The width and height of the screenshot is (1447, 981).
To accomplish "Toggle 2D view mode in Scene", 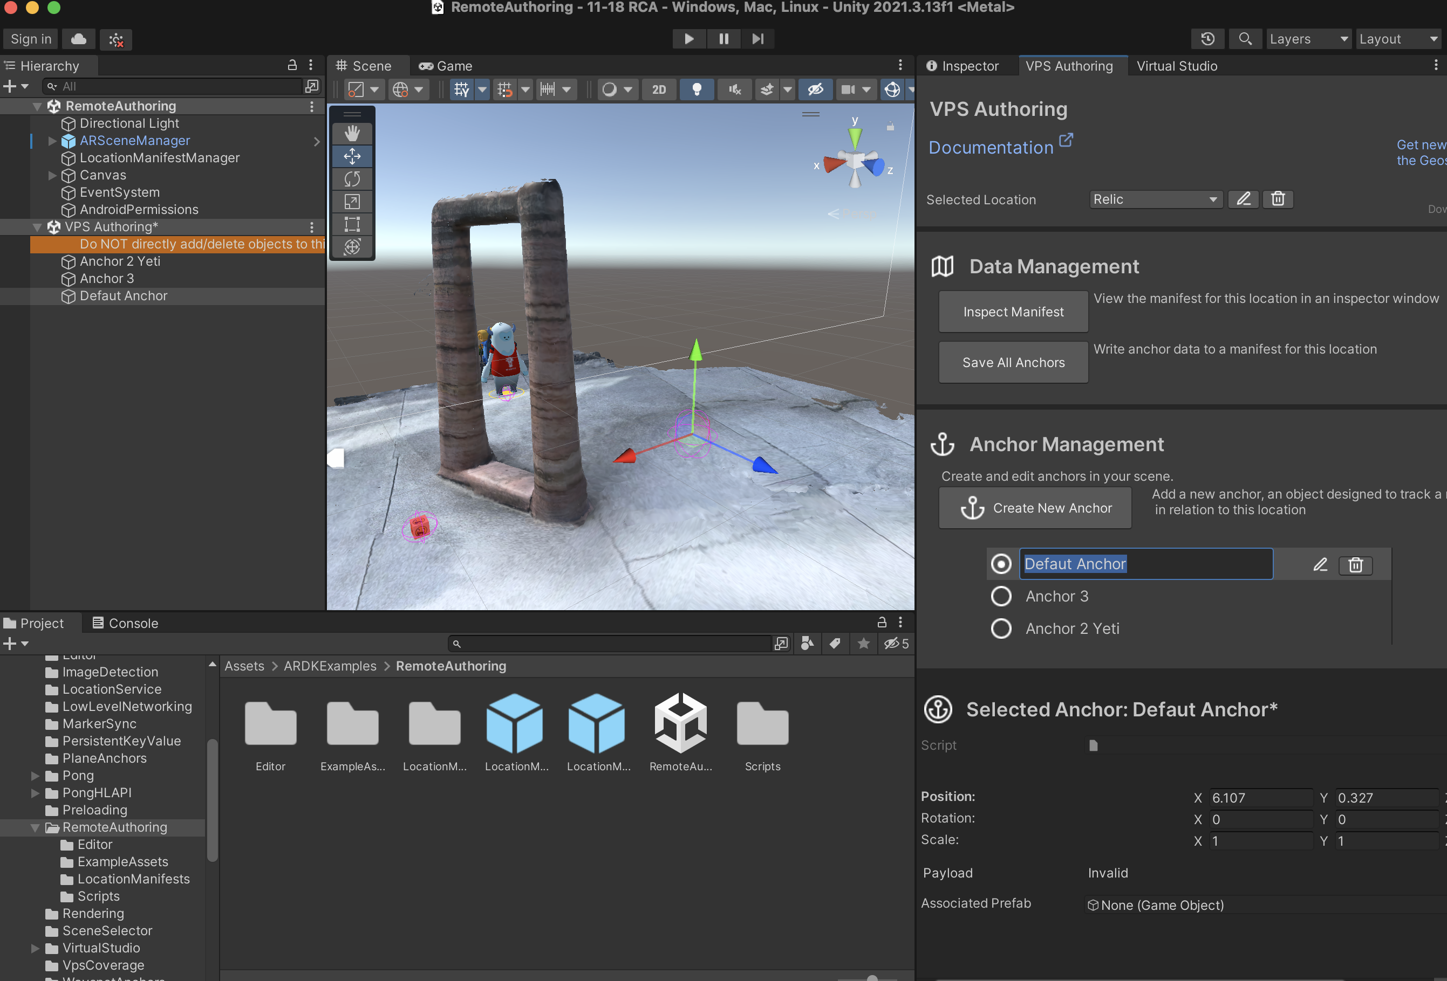I will (659, 89).
